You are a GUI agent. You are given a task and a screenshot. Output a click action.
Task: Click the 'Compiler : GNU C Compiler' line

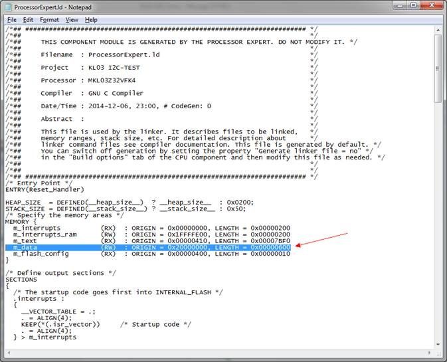point(92,93)
